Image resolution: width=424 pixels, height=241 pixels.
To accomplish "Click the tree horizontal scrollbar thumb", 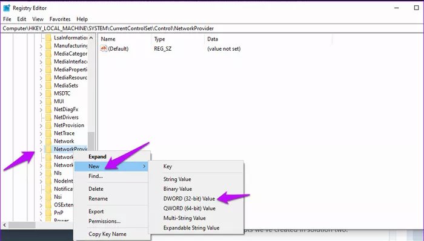I will (x=22, y=225).
